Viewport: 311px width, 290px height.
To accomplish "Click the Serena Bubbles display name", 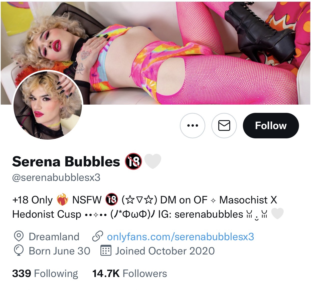I will pyautogui.click(x=66, y=161).
